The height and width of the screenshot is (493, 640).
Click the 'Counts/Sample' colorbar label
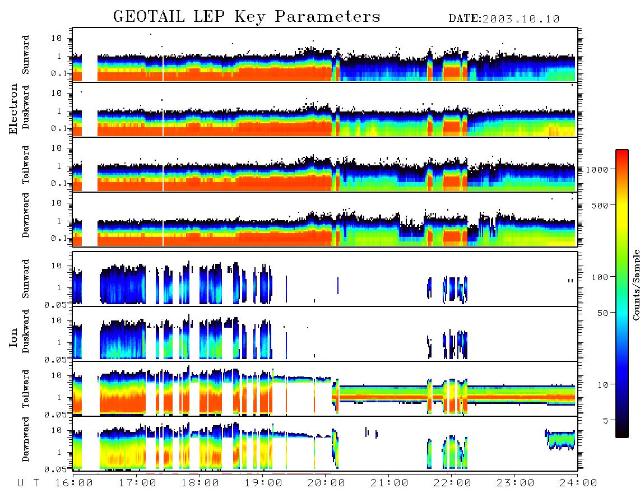tap(636, 285)
